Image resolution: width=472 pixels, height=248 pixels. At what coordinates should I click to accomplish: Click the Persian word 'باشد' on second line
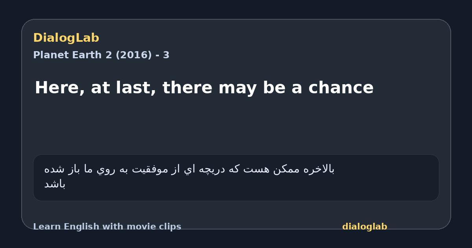click(55, 184)
